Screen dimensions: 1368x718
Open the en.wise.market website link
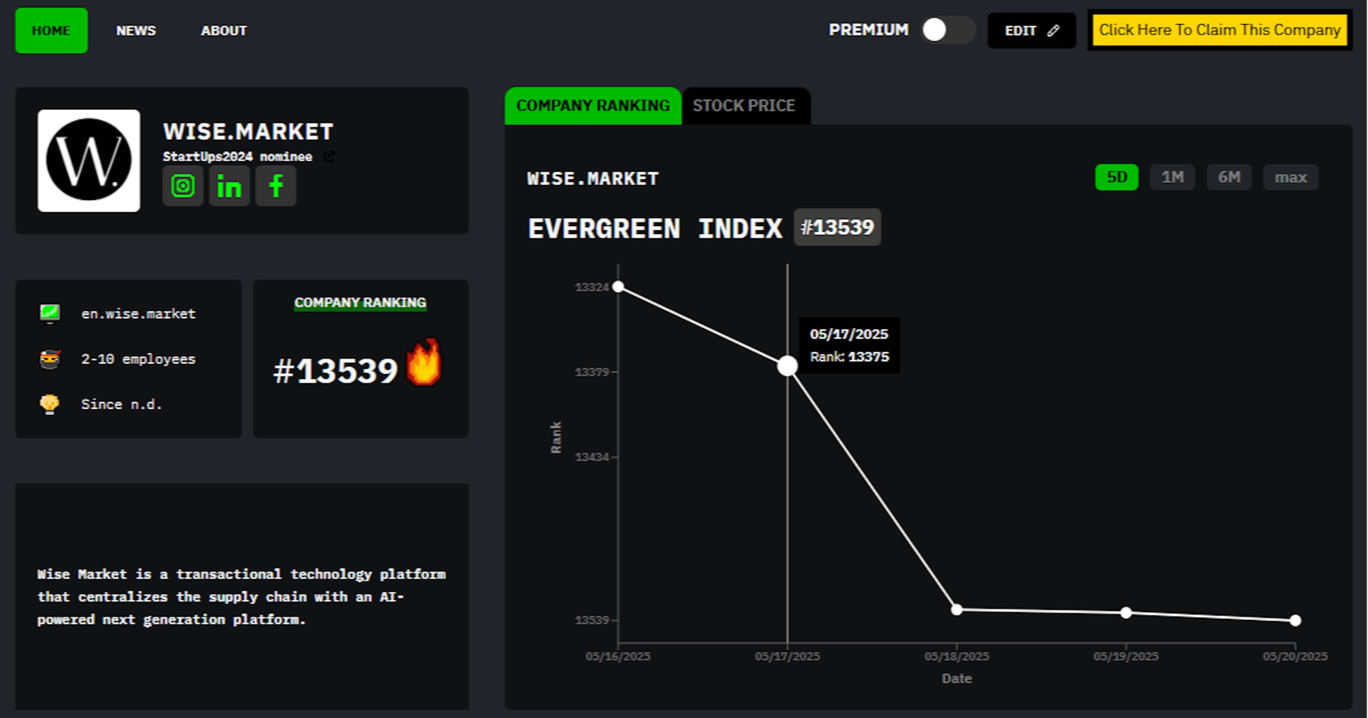click(138, 314)
